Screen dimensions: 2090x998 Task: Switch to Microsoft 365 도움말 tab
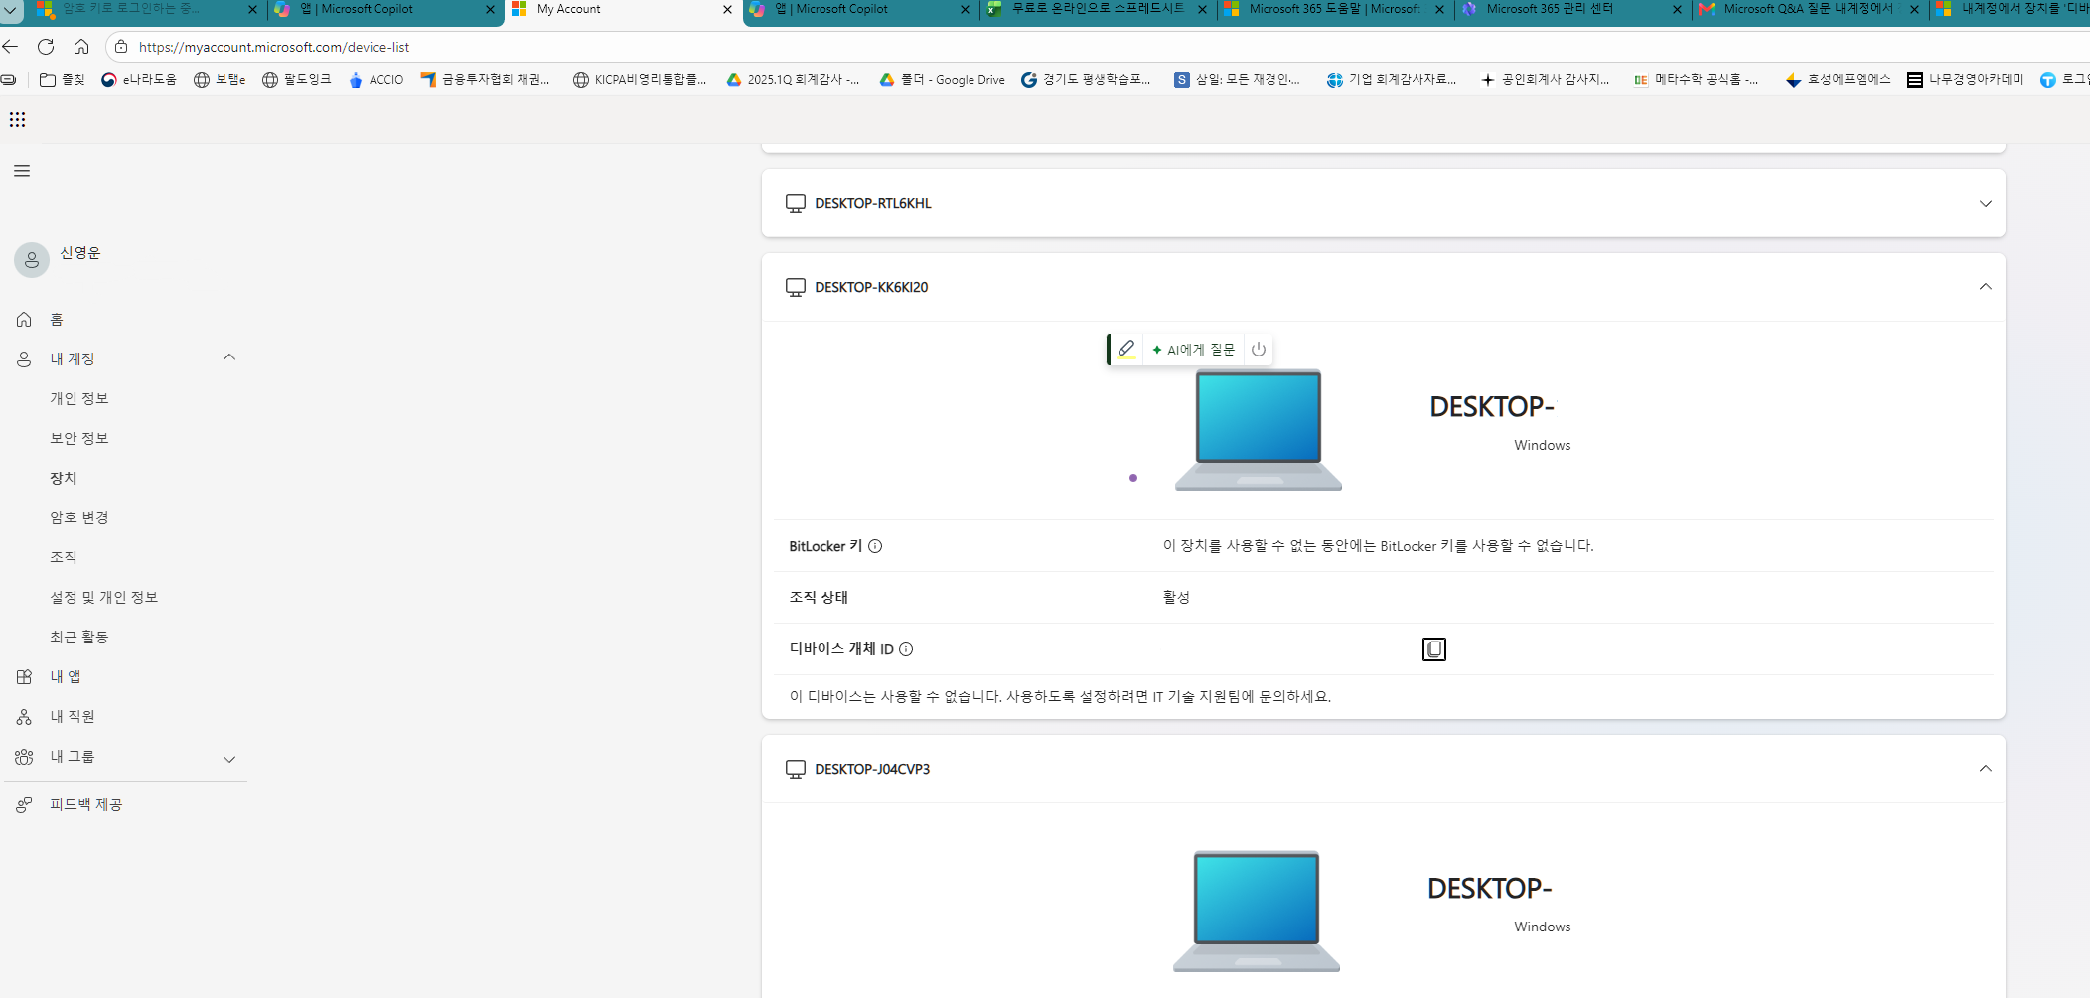1336,10
